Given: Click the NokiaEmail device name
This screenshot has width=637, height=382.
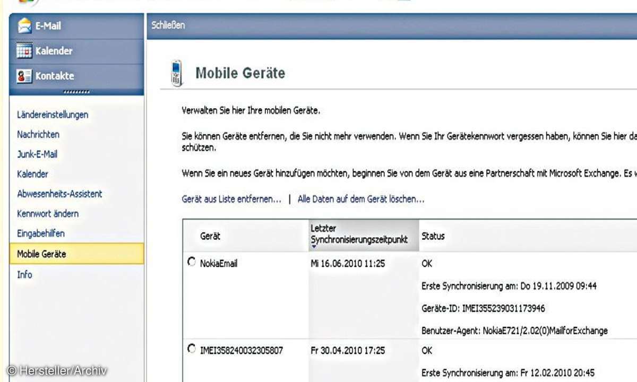Looking at the screenshot, I should click(219, 263).
